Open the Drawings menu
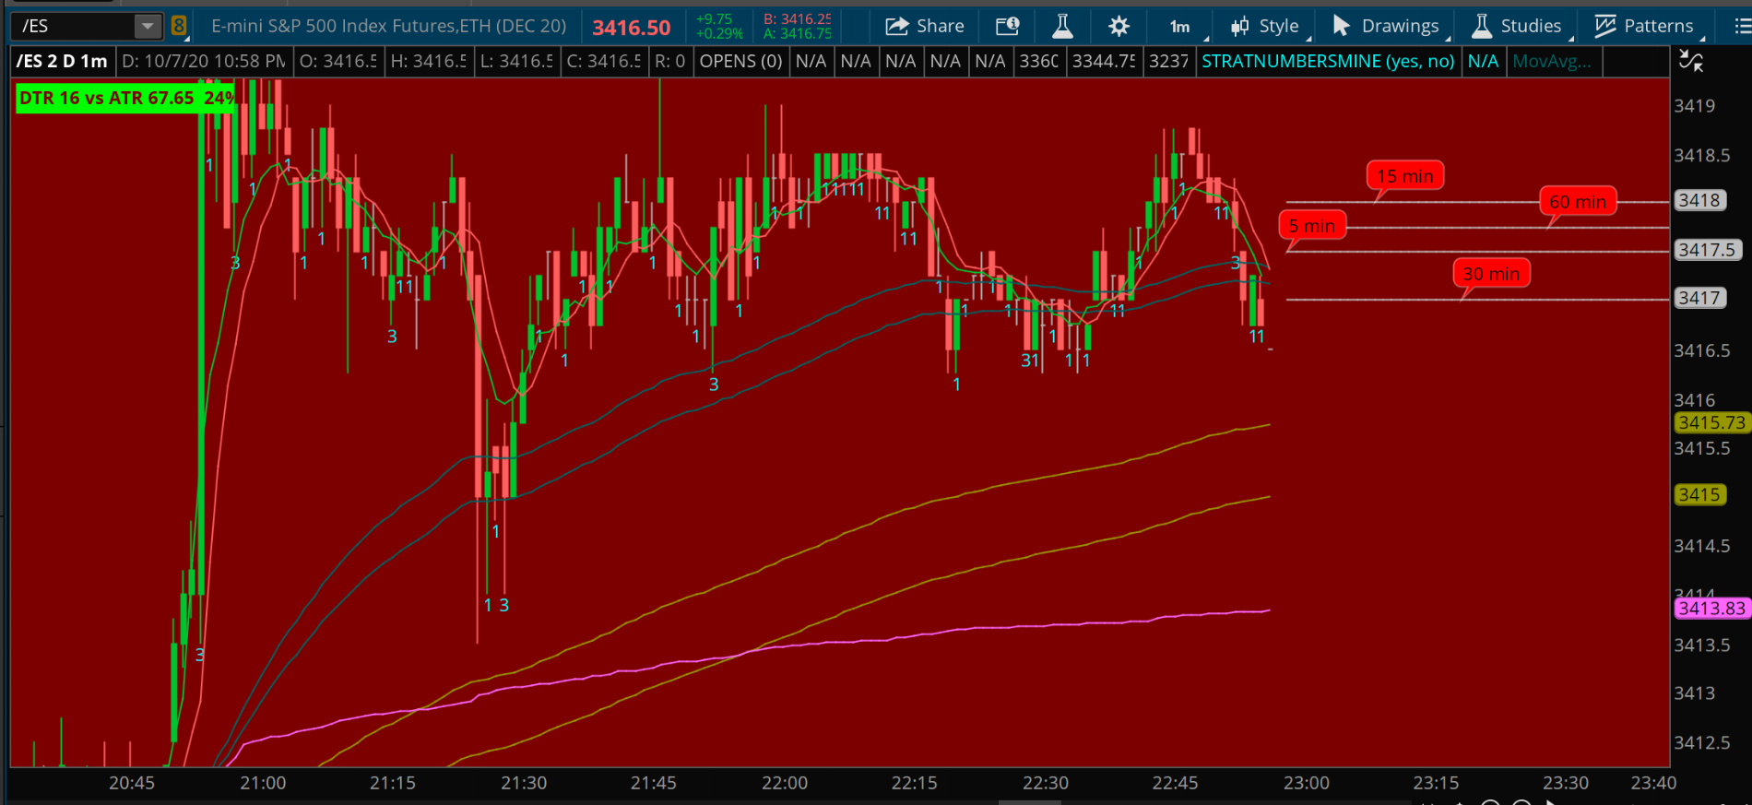The image size is (1752, 805). 1387,26
